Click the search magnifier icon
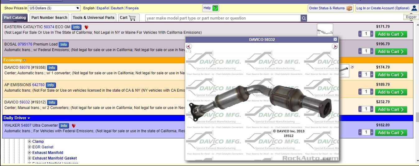The image size is (419, 166). click(x=304, y=18)
